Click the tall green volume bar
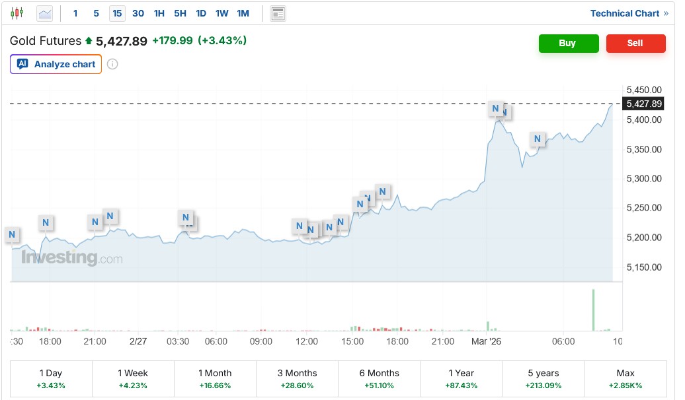The image size is (685, 400). [x=593, y=310]
